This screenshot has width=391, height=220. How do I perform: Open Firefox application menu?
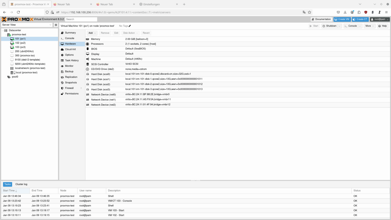pos(386,12)
